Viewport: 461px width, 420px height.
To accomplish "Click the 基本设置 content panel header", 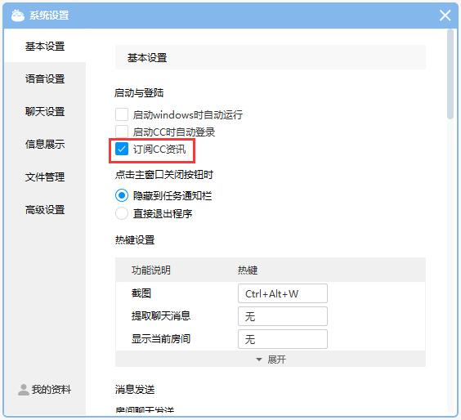I will coord(271,57).
